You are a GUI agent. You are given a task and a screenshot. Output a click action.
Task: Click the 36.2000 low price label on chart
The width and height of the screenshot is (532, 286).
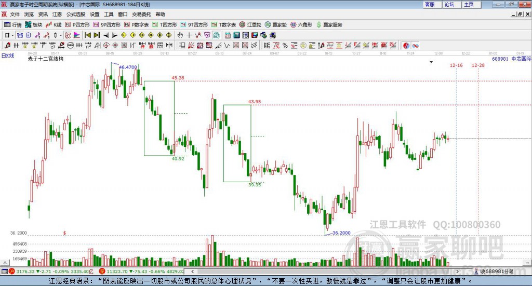click(x=341, y=233)
